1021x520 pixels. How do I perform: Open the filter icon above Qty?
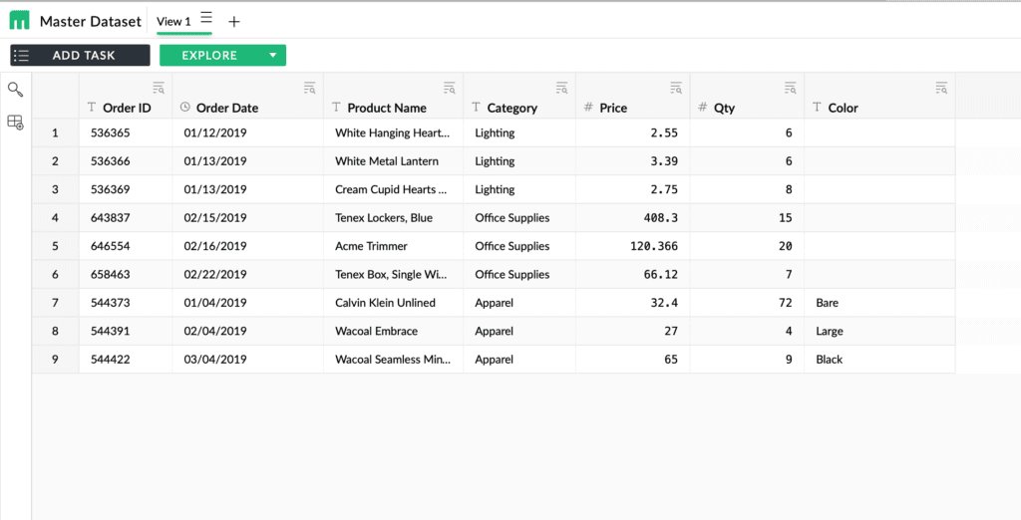click(790, 88)
